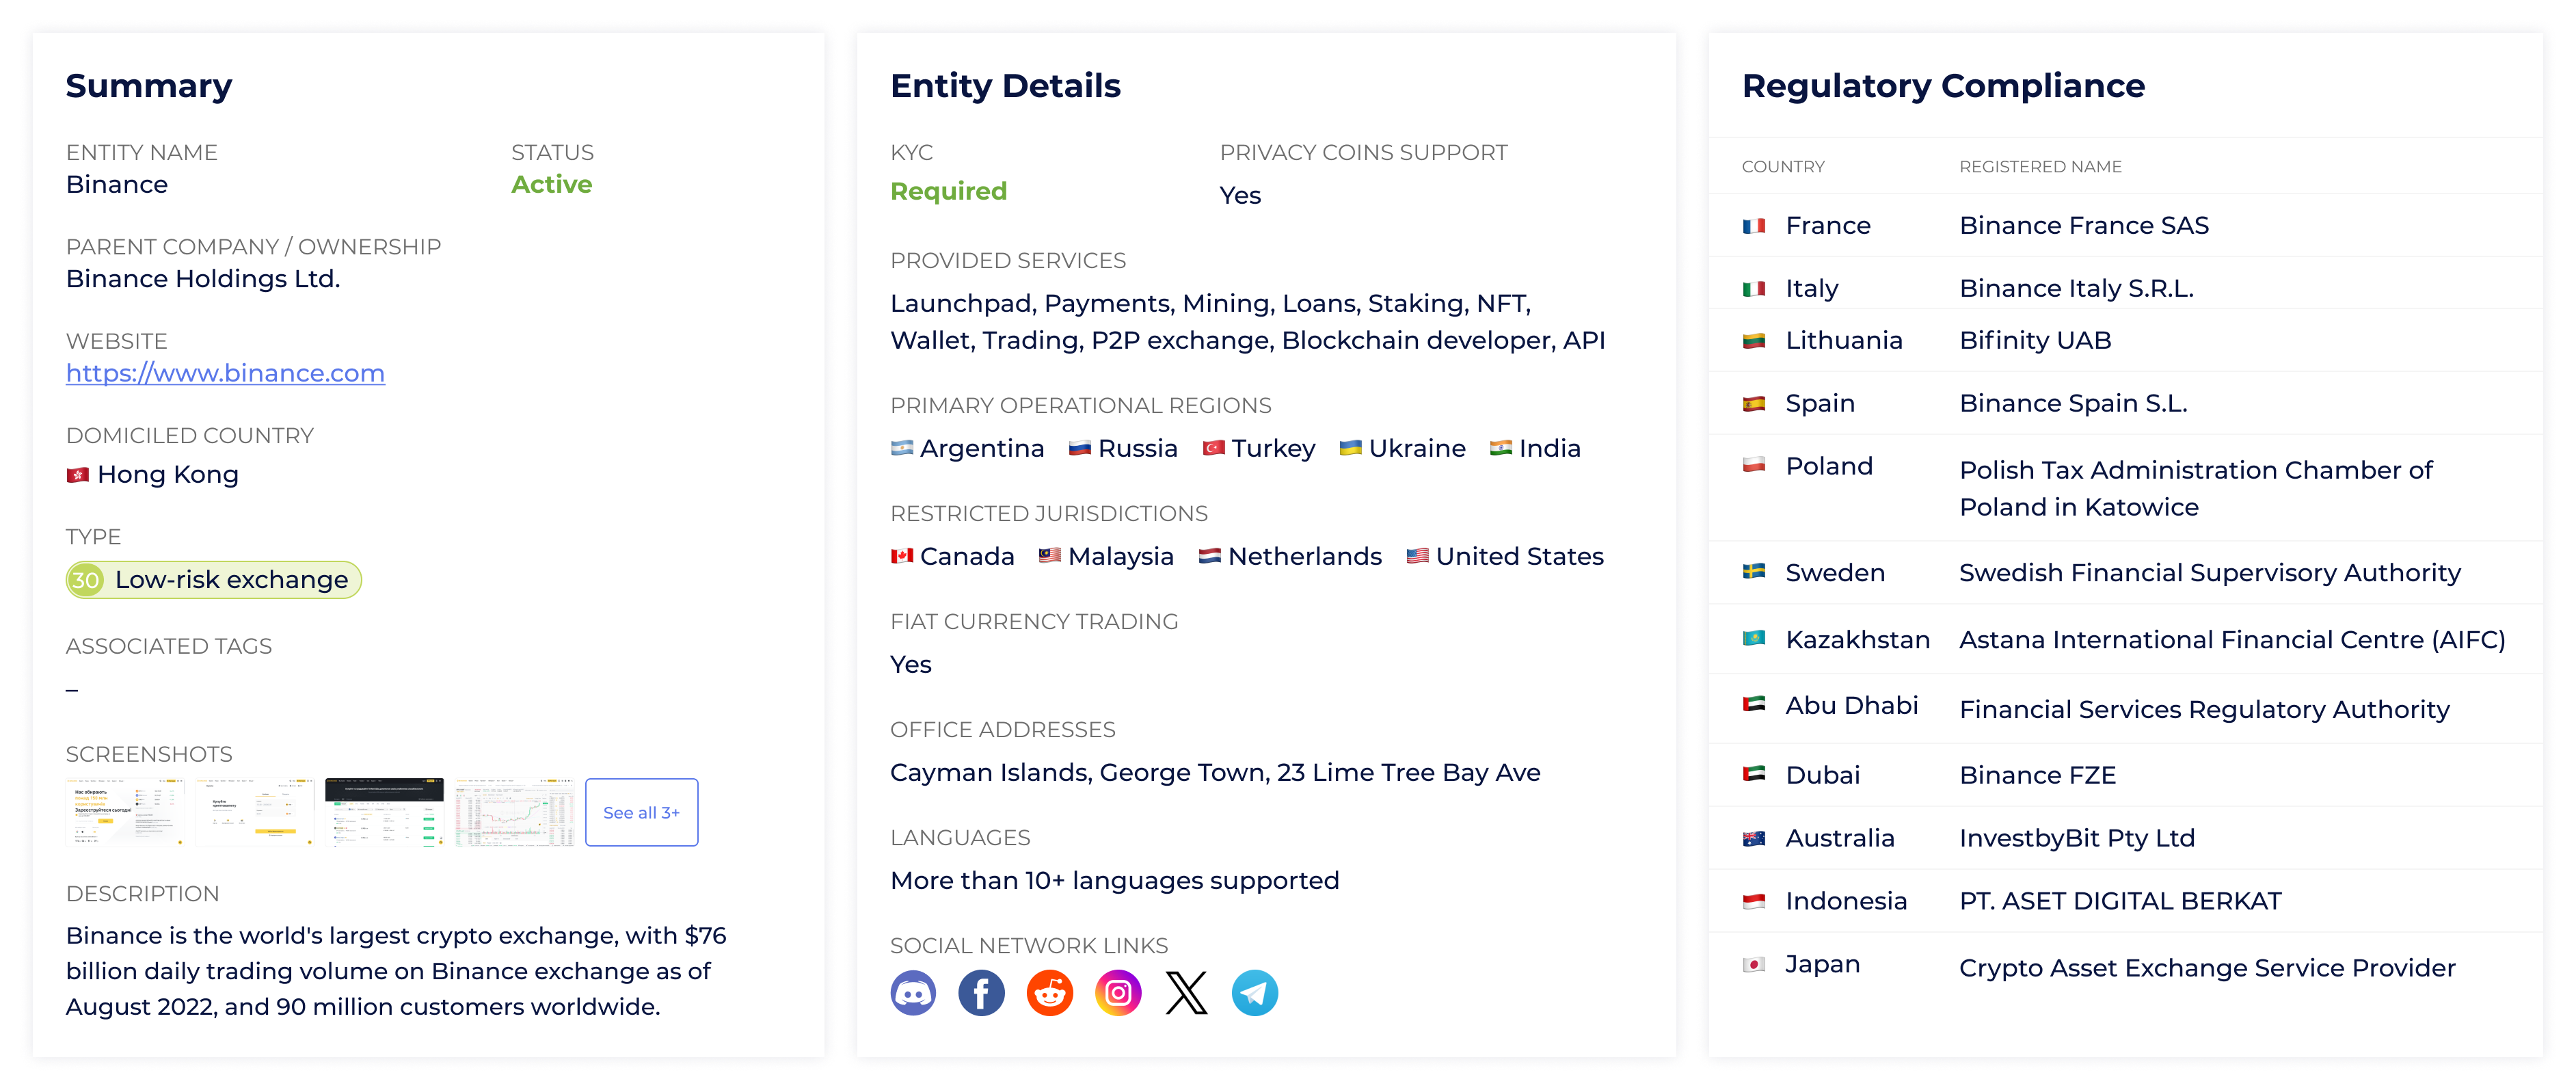
Task: Click the Kazakhstan flag in compliance table
Action: (x=1754, y=638)
